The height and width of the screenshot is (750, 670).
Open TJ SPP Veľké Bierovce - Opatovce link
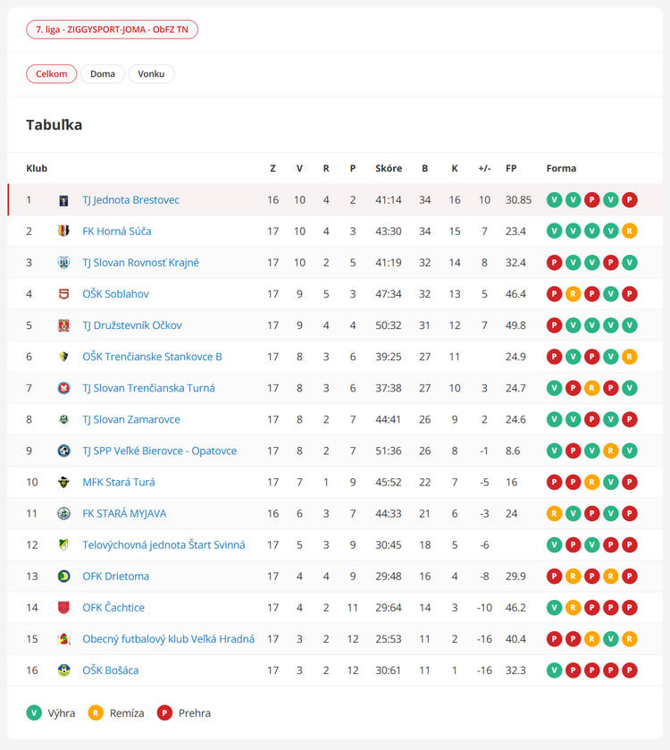(x=159, y=451)
